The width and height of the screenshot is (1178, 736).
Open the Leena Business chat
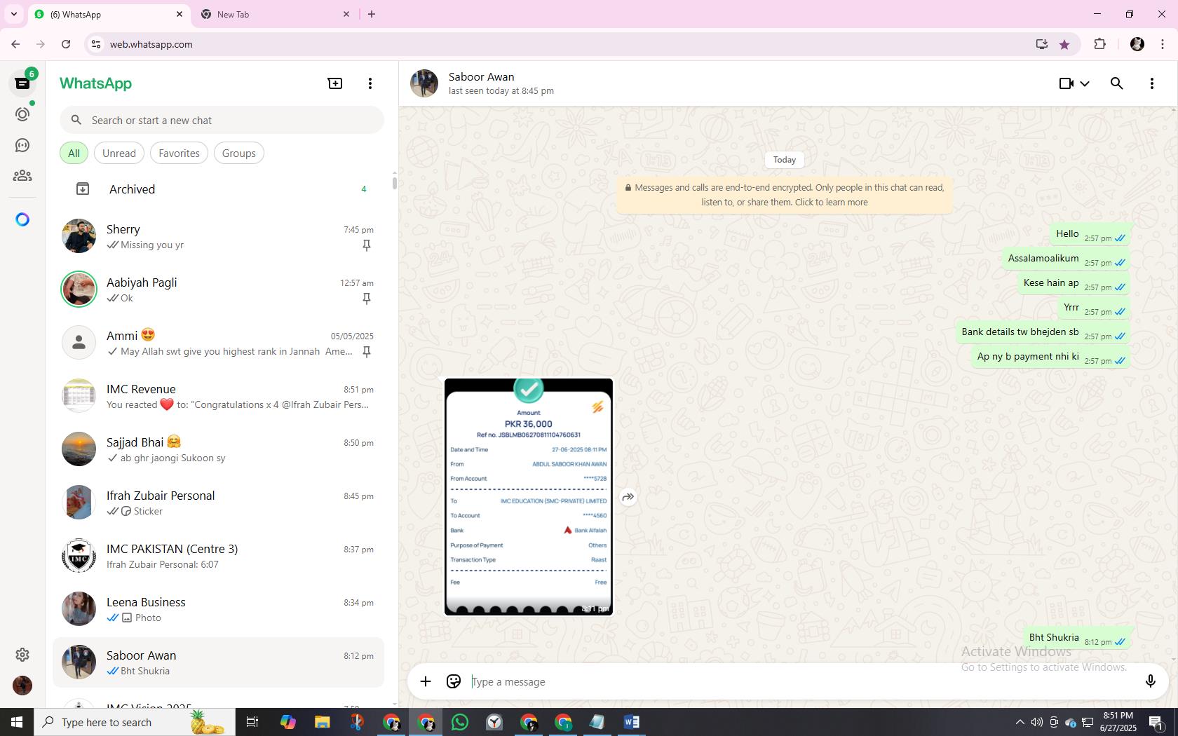pyautogui.click(x=219, y=609)
